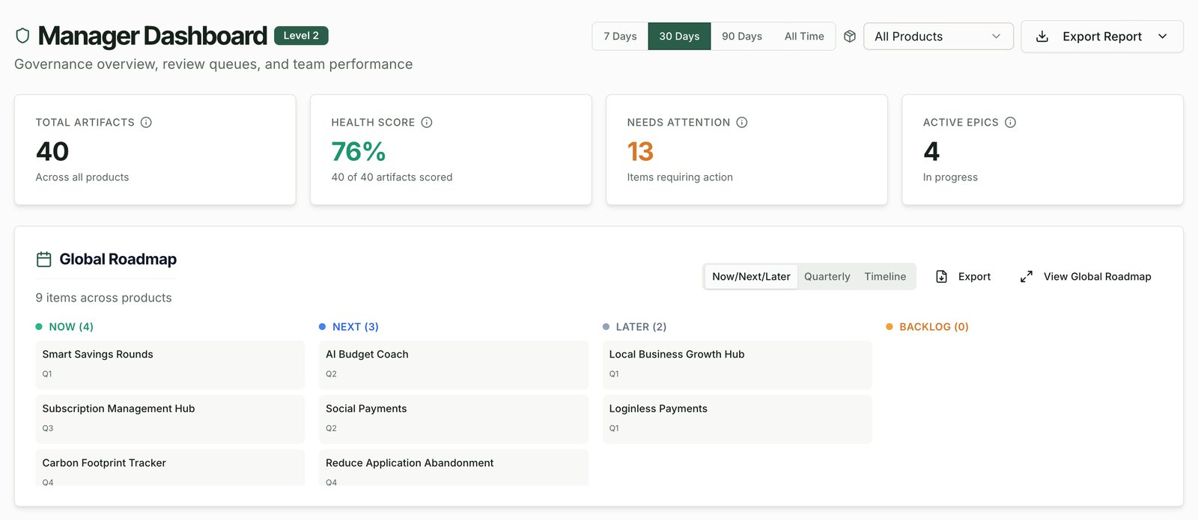This screenshot has width=1198, height=520.
Task: Open the AI Budget Coach card
Action: [454, 364]
